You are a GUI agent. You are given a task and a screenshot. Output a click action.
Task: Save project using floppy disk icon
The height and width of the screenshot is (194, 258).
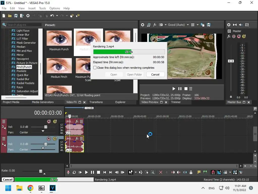[x=16, y=16]
